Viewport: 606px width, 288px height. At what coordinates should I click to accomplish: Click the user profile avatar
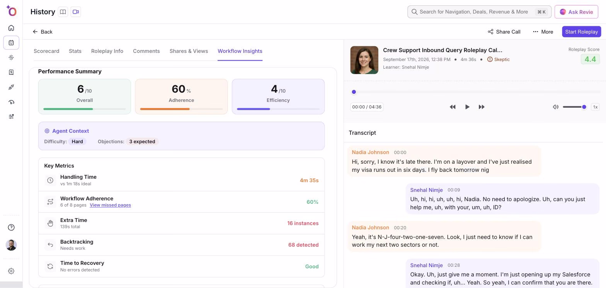coord(11,245)
